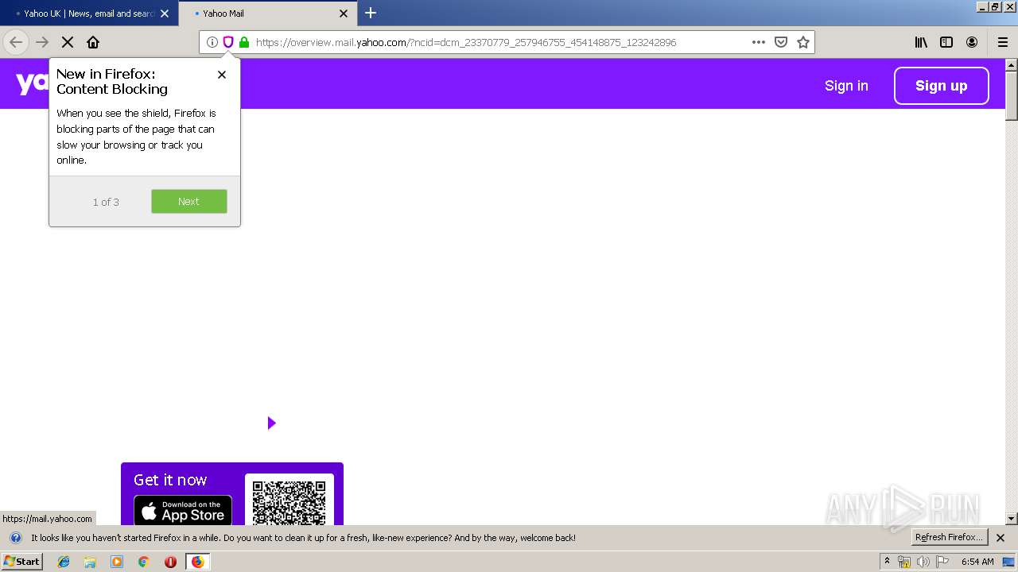Viewport: 1018px width, 572px height.
Task: Close the Content Blocking tour popup
Action: coord(222,75)
